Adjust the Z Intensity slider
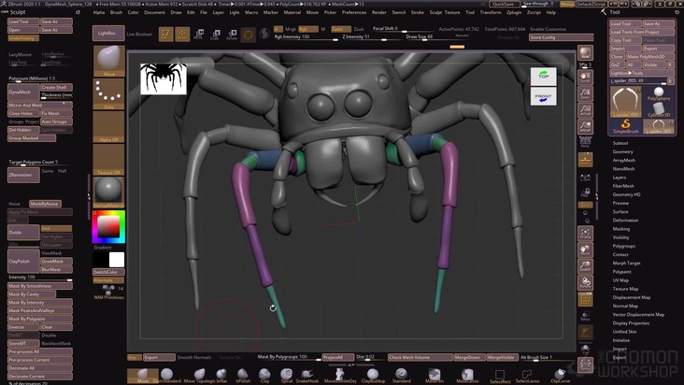This screenshot has width=684, height=385. pyautogui.click(x=369, y=37)
